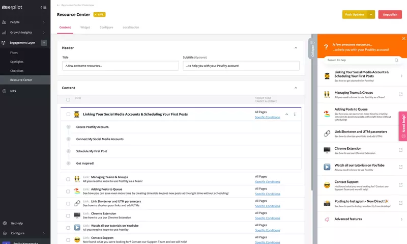Click the Push Updates button
This screenshot has width=407, height=244.
[355, 15]
